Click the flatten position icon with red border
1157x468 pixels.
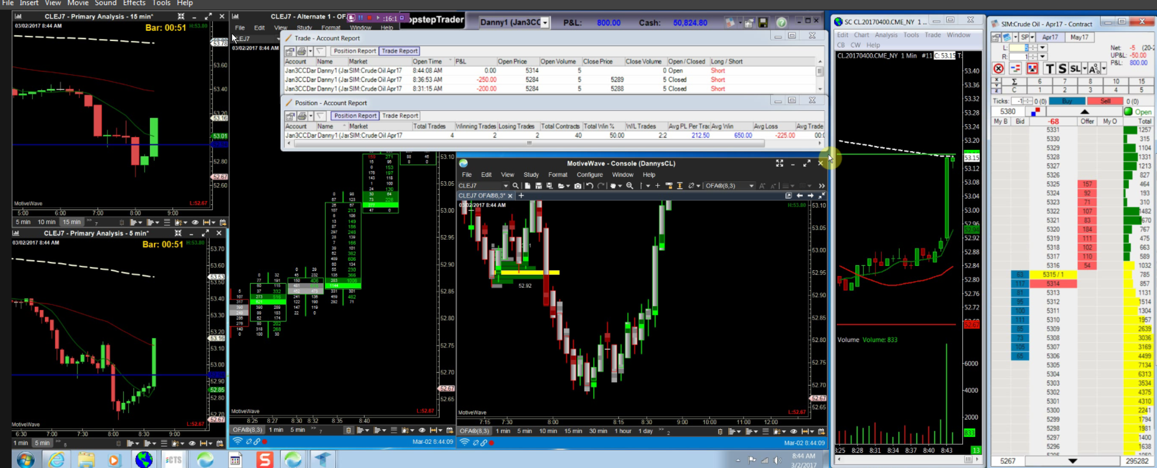coord(1032,69)
